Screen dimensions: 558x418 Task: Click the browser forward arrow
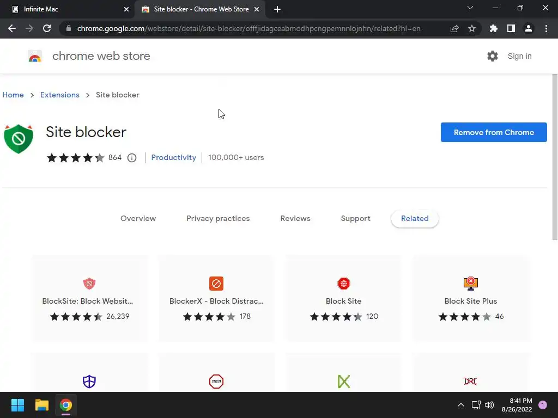29,28
